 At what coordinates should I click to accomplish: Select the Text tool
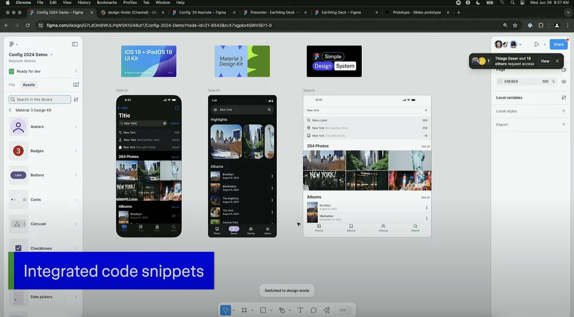pyautogui.click(x=300, y=310)
